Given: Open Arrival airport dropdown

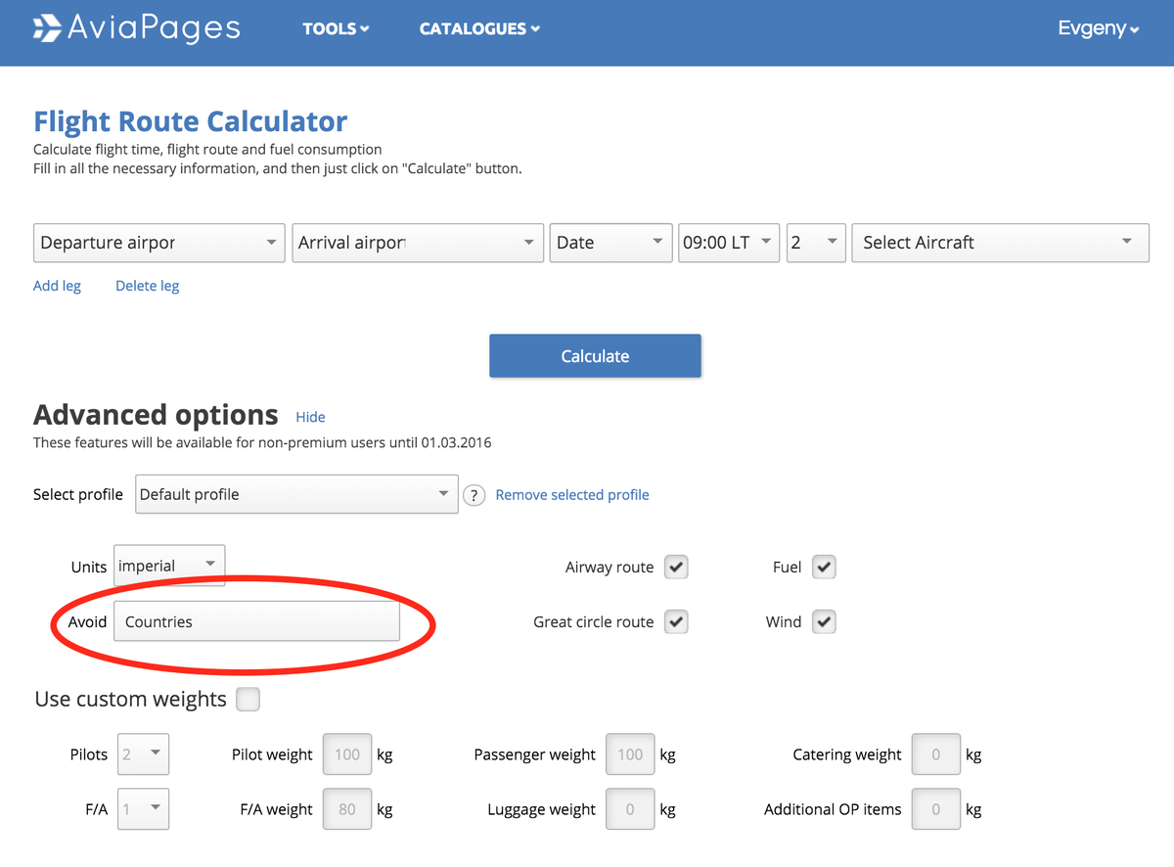Looking at the screenshot, I should point(418,243).
